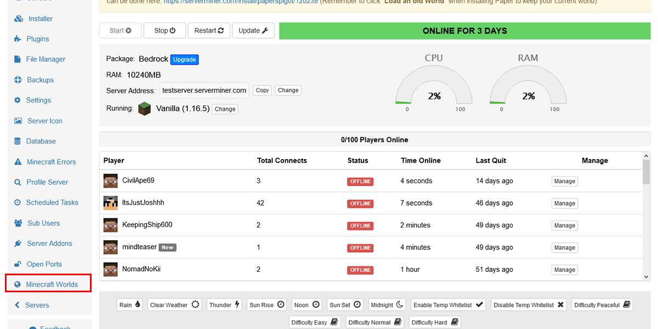Trigger the Thunder command

tap(225, 305)
